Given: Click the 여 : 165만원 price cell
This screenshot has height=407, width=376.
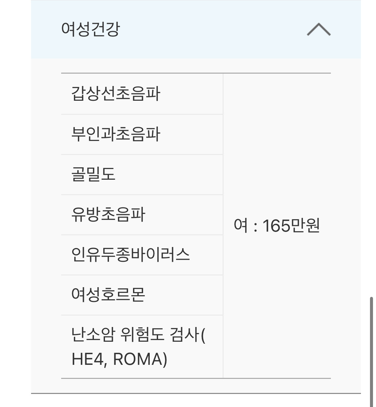Looking at the screenshot, I should [277, 226].
